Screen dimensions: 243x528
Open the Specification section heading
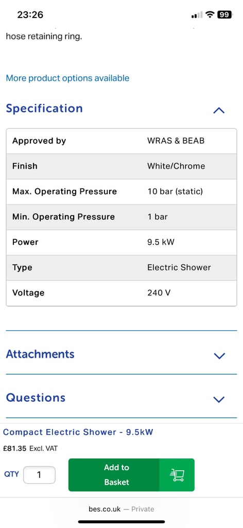click(44, 108)
